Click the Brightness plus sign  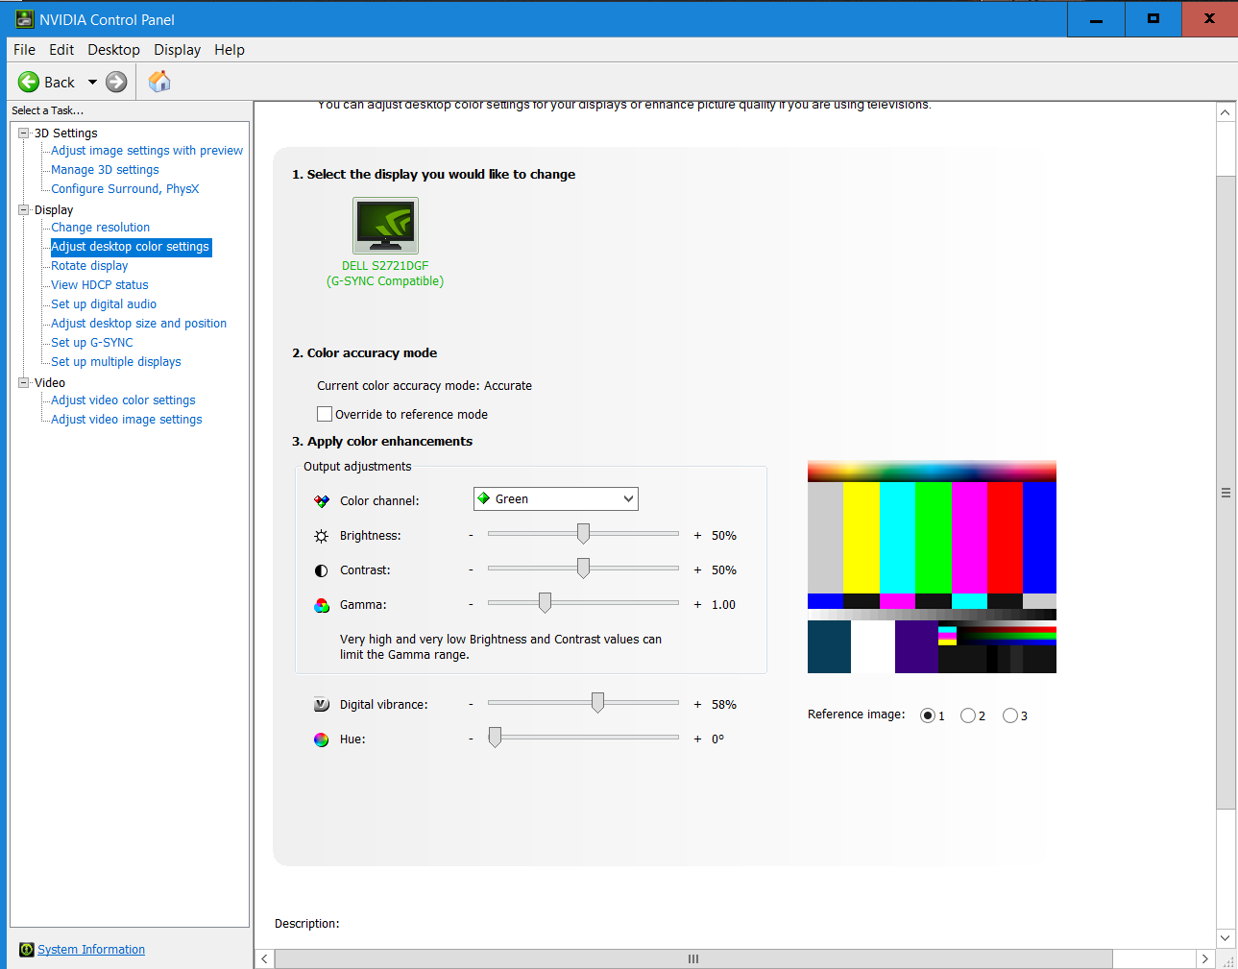(697, 536)
